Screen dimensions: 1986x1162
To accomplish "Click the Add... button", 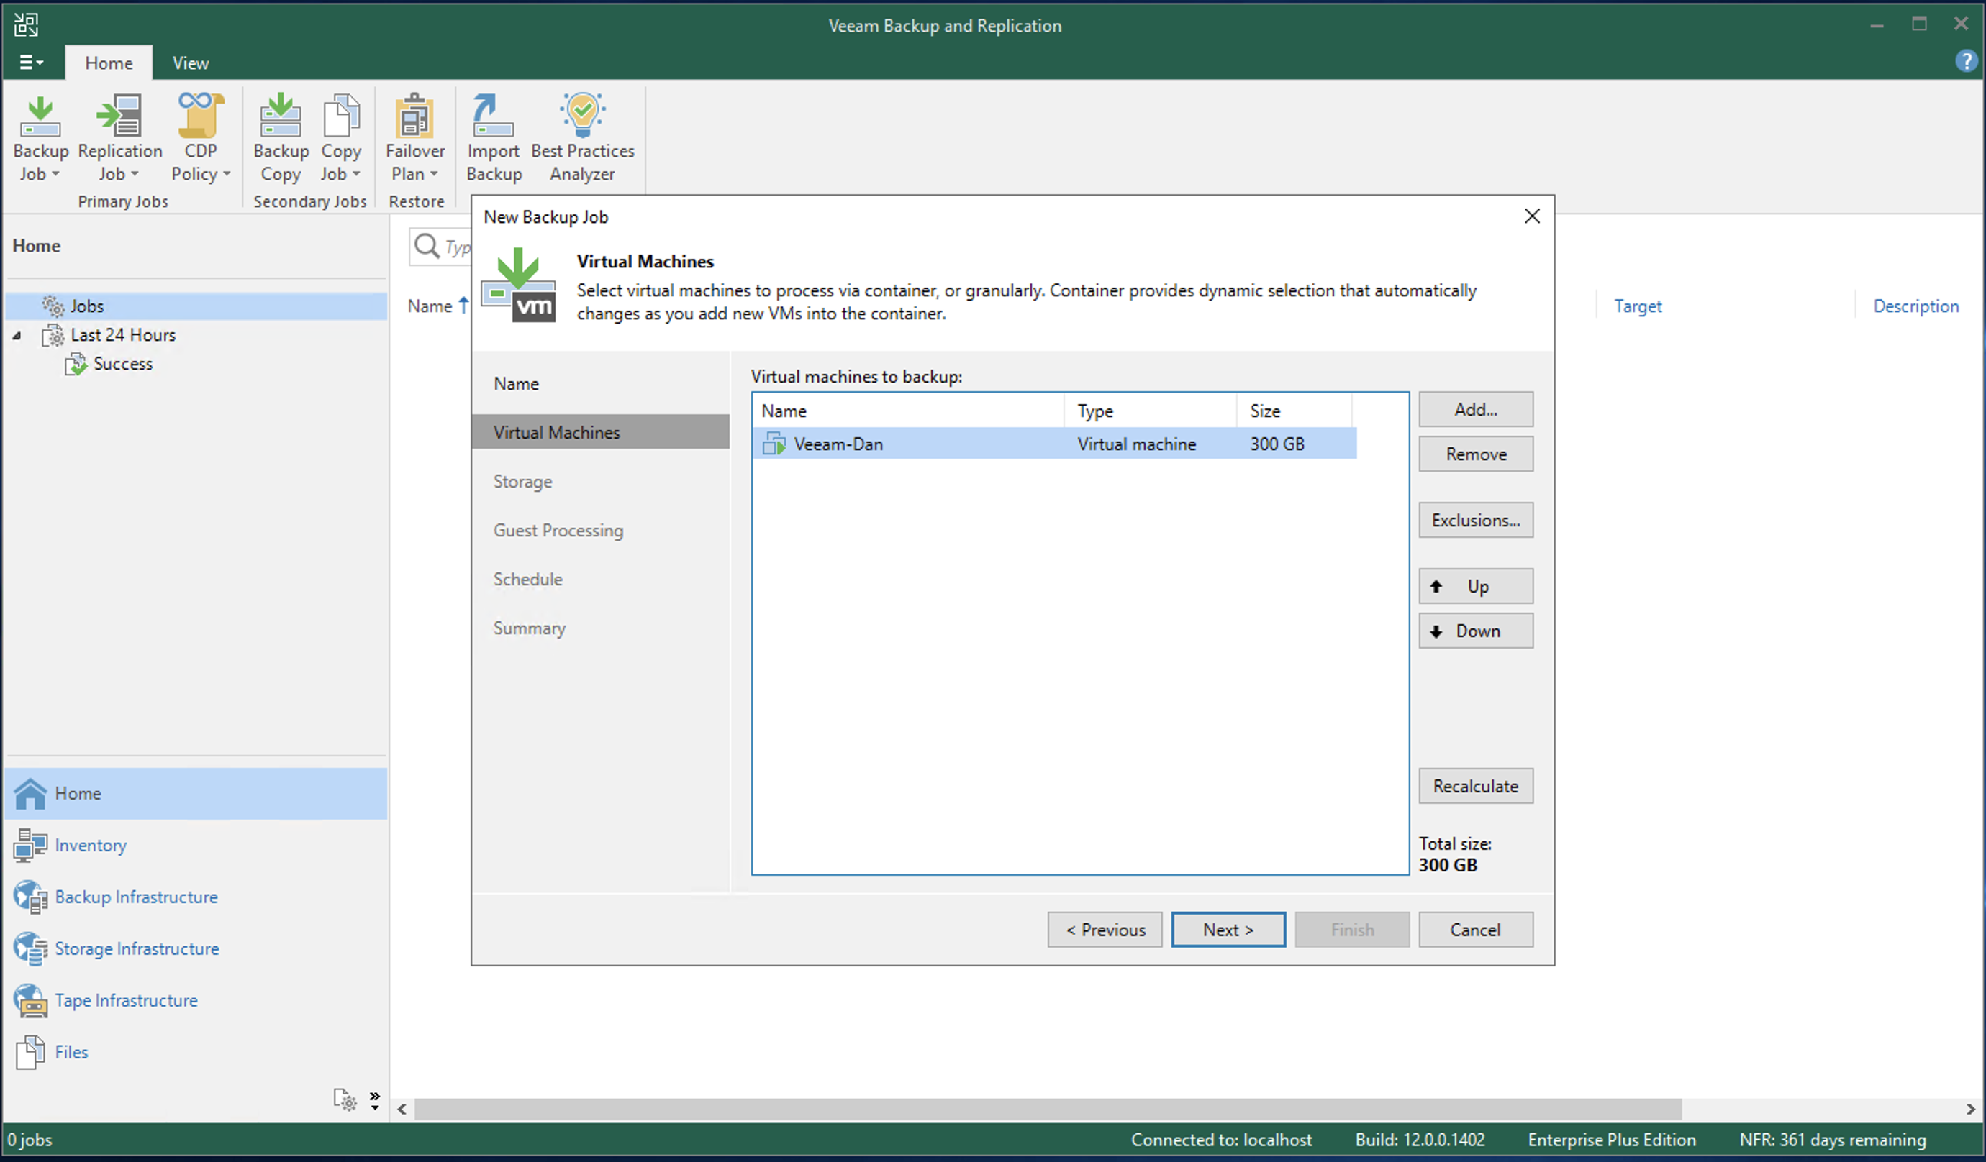I will click(1475, 410).
